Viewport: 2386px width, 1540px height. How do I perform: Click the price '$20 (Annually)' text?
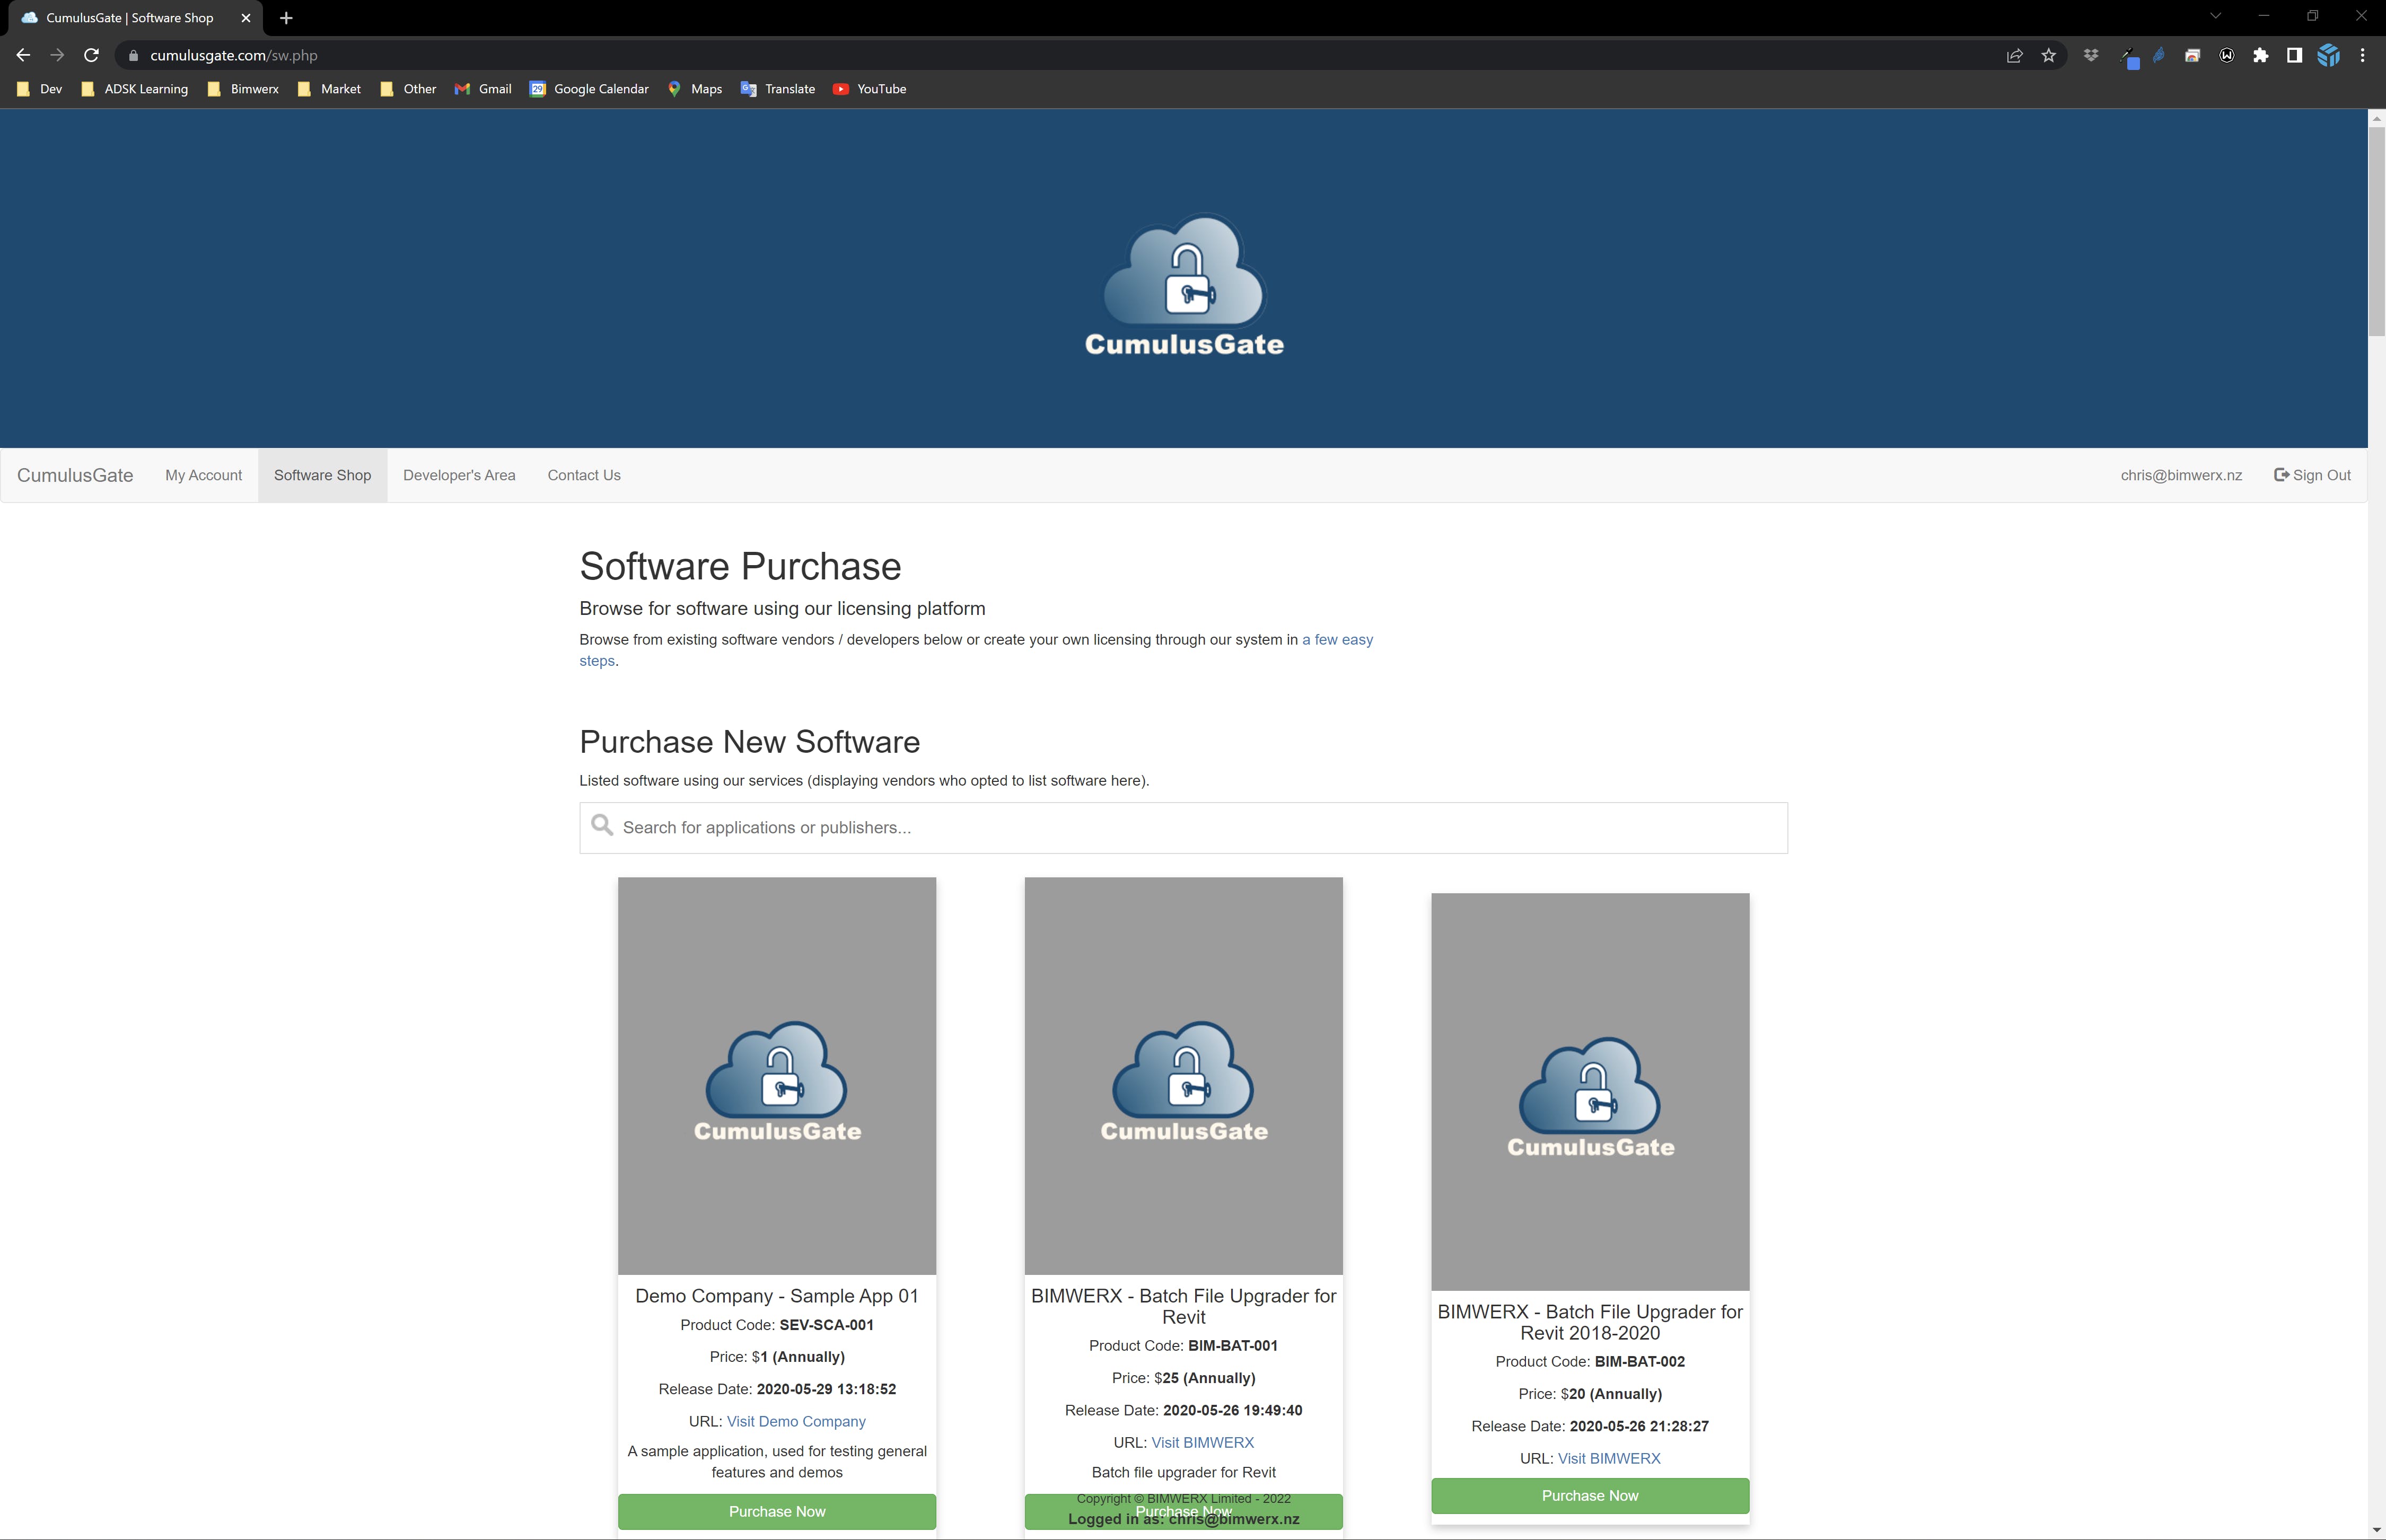(1611, 1394)
